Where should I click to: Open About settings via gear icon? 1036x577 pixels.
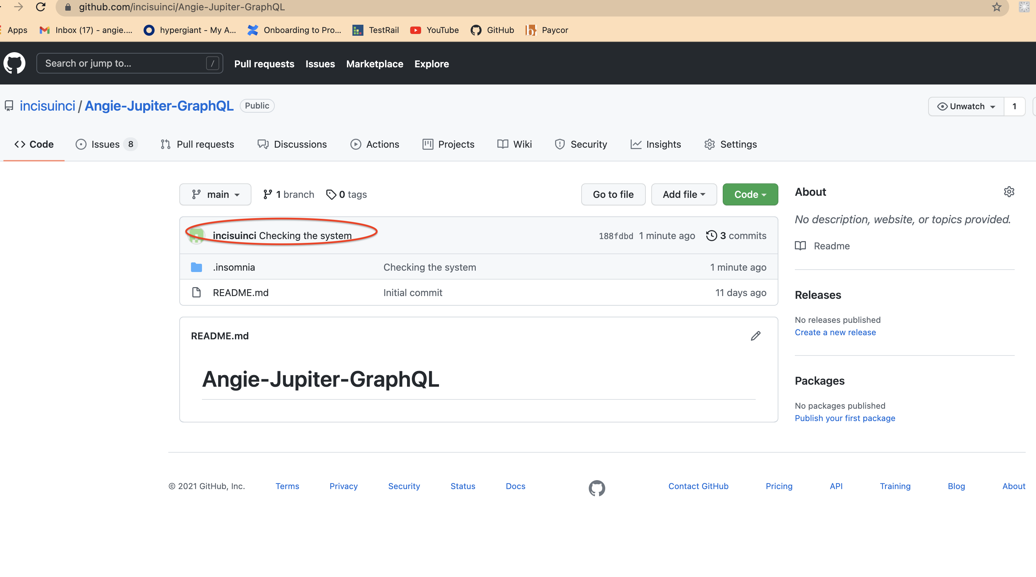pyautogui.click(x=1009, y=192)
